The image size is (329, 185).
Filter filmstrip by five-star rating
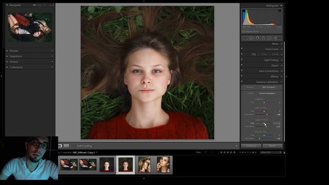[x=234, y=152]
